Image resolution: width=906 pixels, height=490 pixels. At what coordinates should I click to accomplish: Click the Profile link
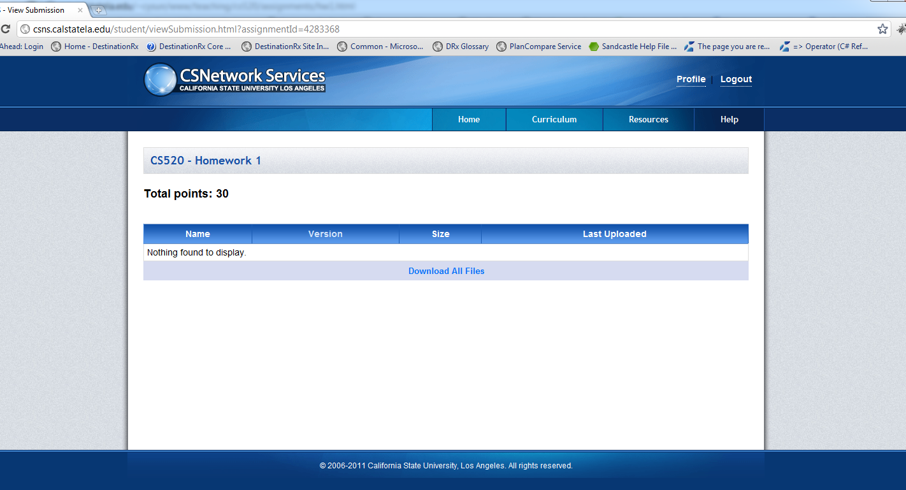click(x=691, y=80)
